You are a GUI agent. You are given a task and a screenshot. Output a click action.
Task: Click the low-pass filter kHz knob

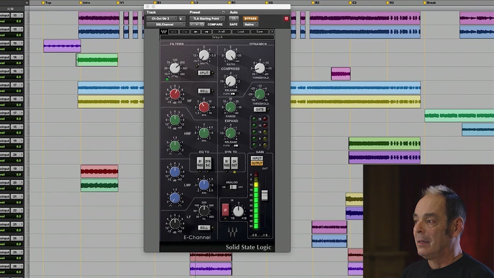tap(204, 56)
